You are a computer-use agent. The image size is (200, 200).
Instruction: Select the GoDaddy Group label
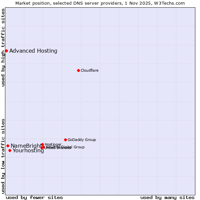pyautogui.click(x=82, y=140)
